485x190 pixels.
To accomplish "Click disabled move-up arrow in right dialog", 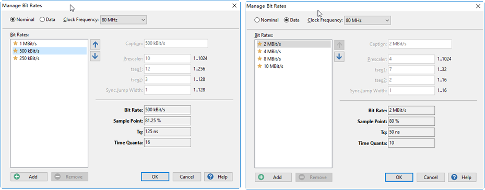I will tap(339, 45).
